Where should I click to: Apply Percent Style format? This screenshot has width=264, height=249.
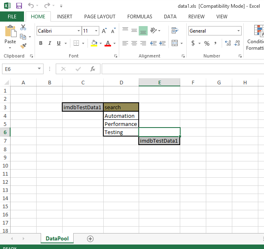tap(207, 44)
